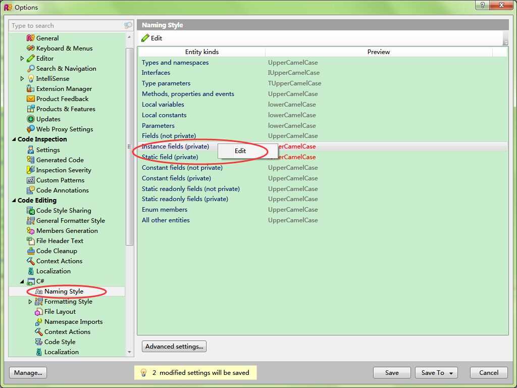Click the Entity kinds column header
Screen dimensions: 517x388
coord(202,52)
